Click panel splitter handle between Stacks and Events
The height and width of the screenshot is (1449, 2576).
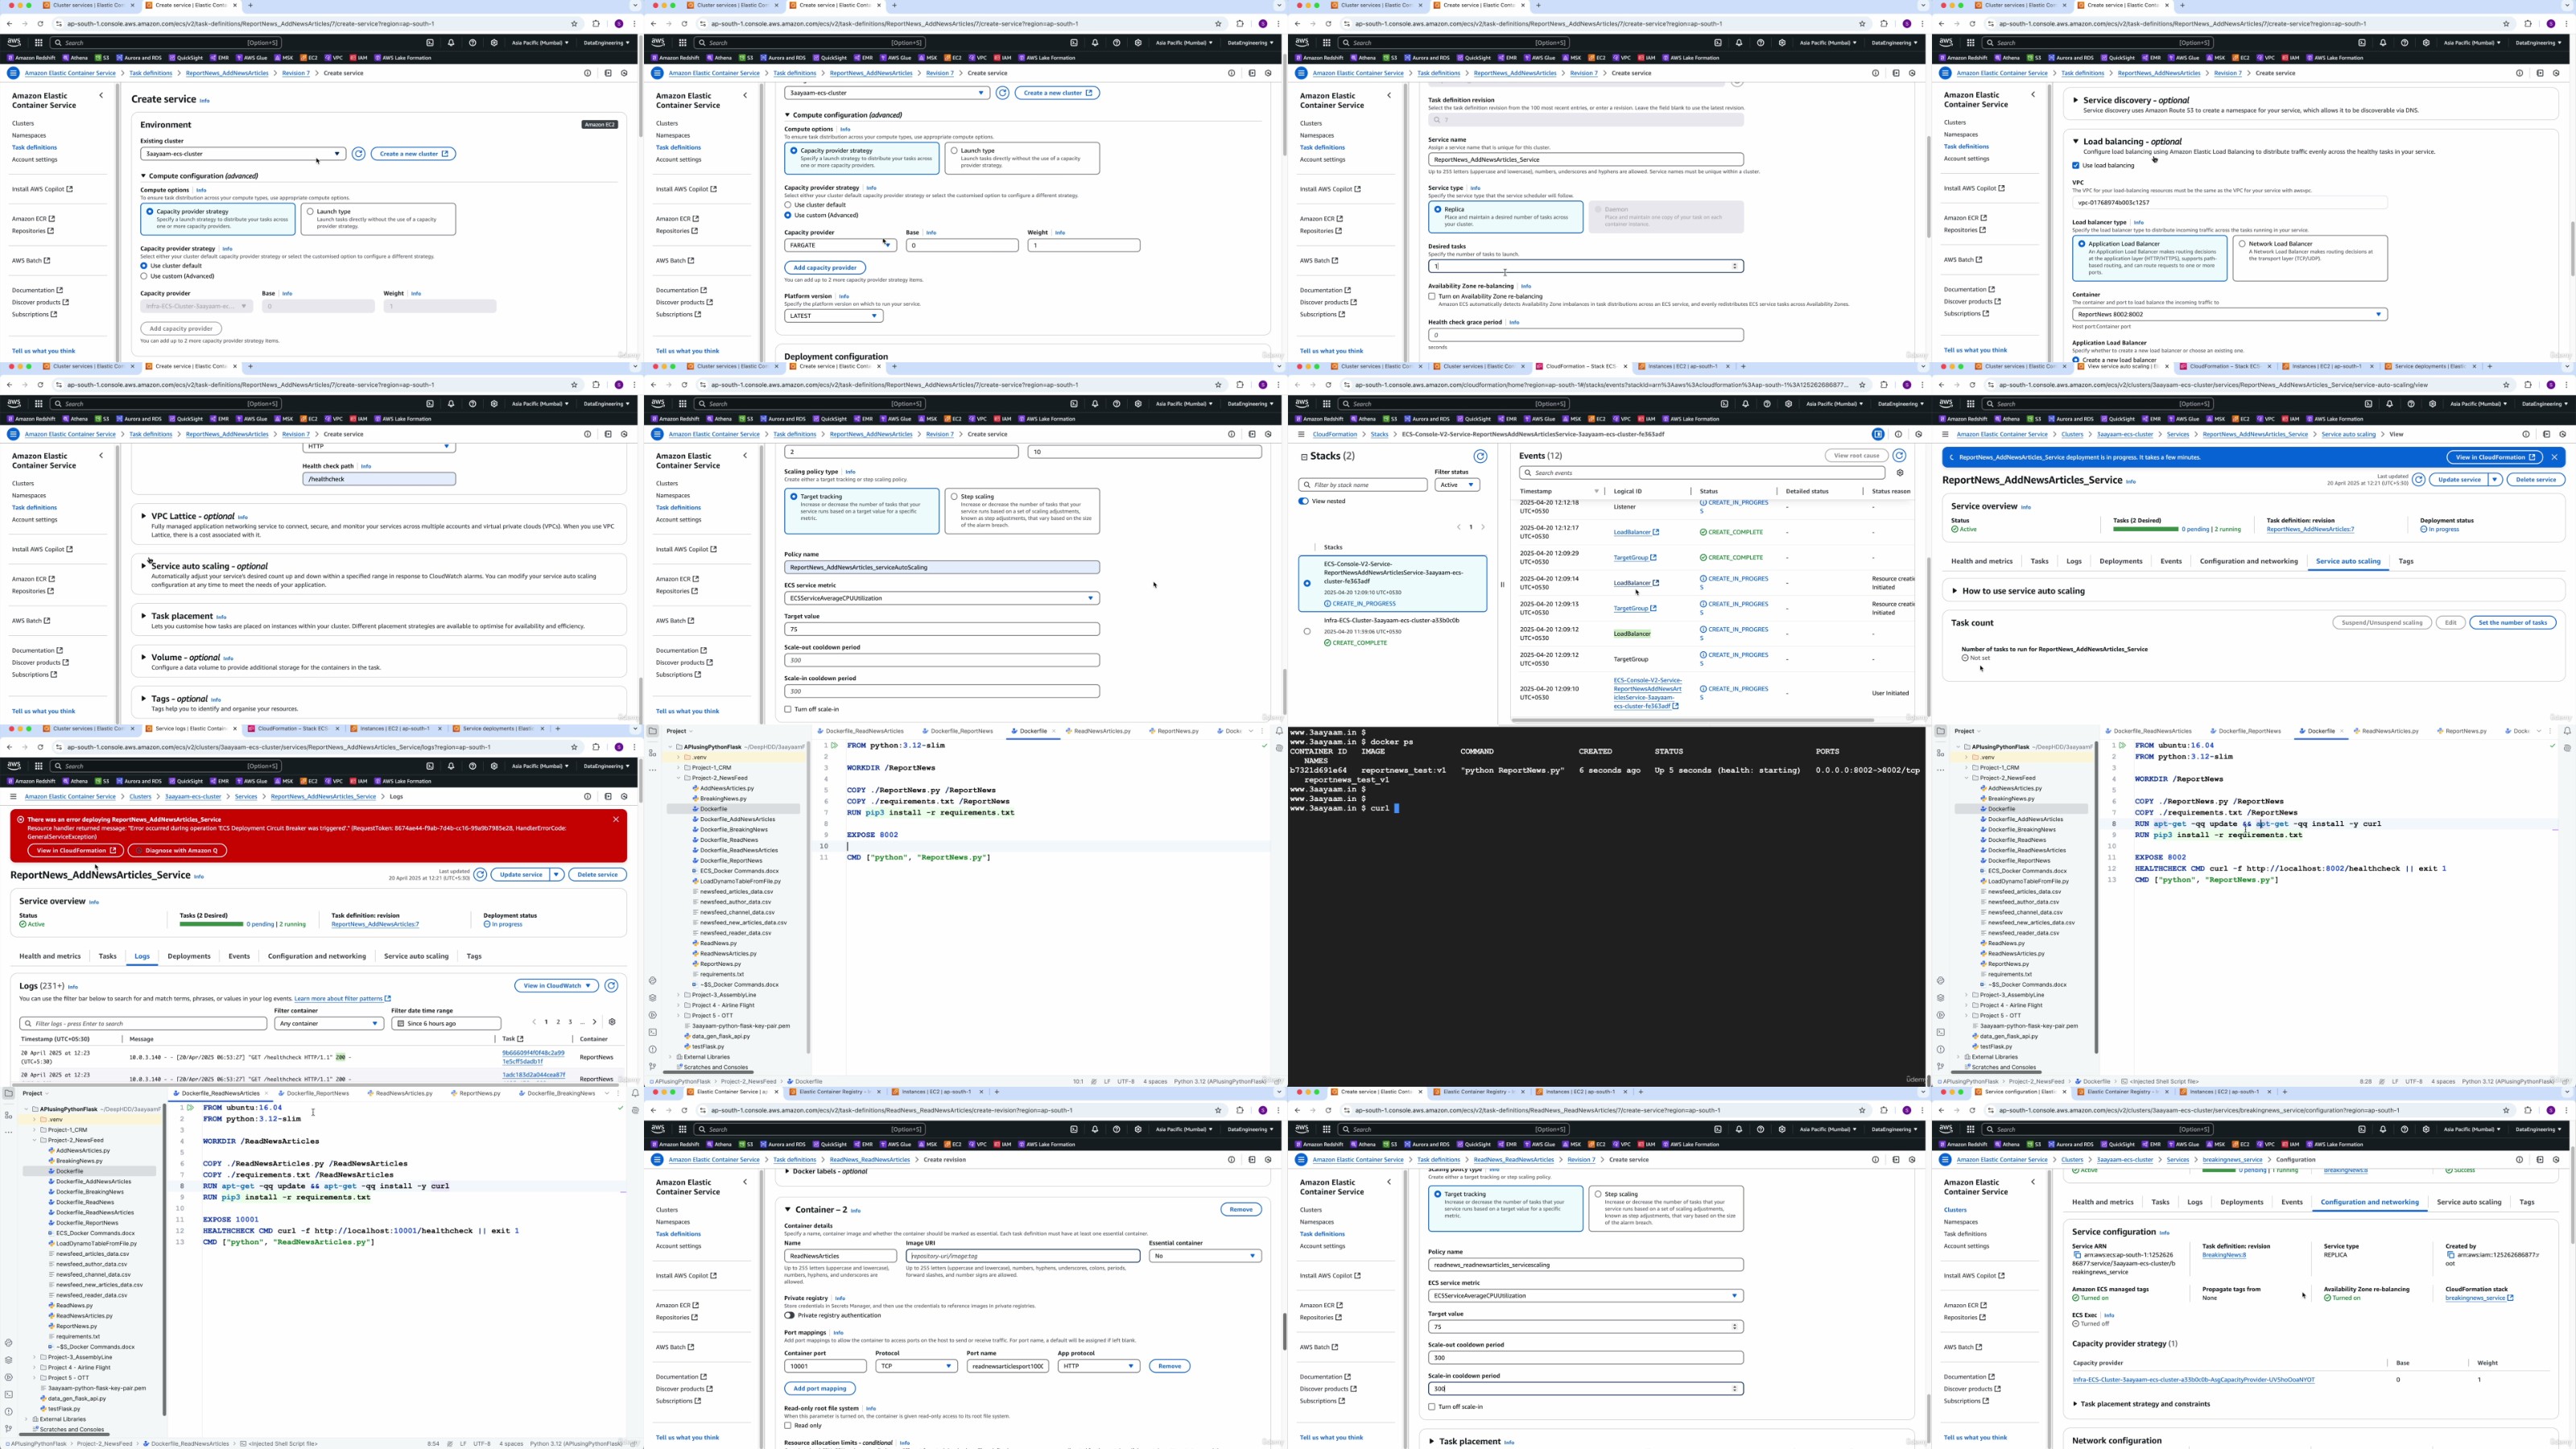click(x=1501, y=585)
